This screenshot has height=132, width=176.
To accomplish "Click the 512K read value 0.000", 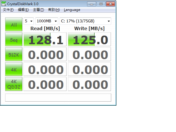I will (45, 54).
